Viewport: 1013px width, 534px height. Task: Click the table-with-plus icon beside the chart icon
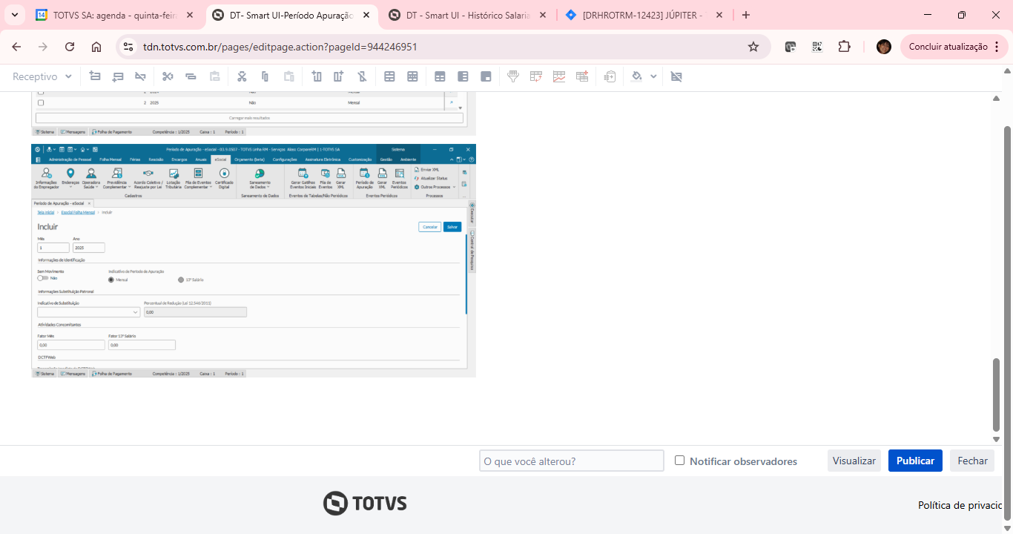(x=582, y=76)
